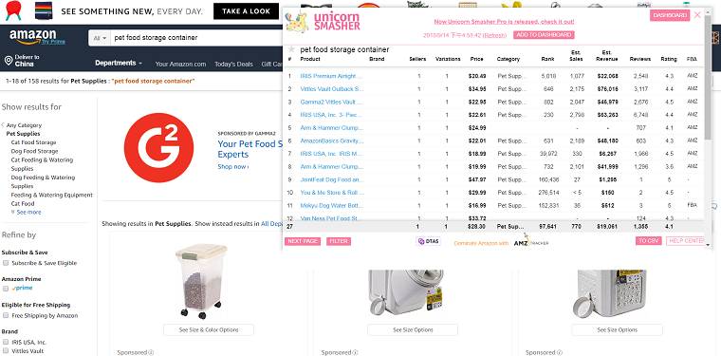Open the DTAS badge icon
Screen dimensions: 721x356
(x=428, y=241)
